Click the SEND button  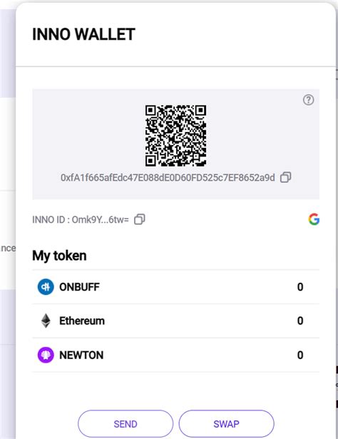tap(126, 424)
